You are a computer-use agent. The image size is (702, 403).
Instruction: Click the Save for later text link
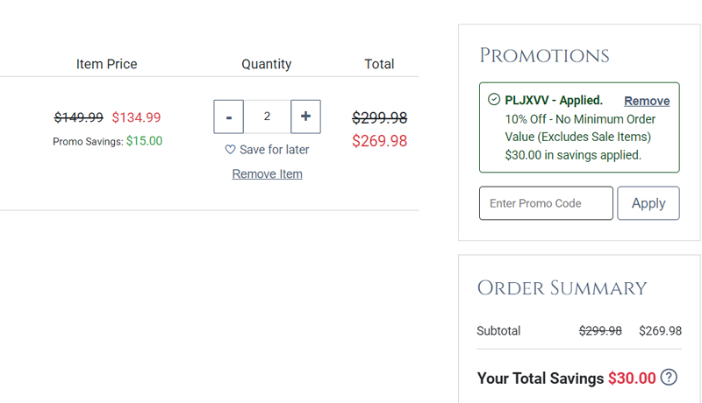pyautogui.click(x=274, y=150)
